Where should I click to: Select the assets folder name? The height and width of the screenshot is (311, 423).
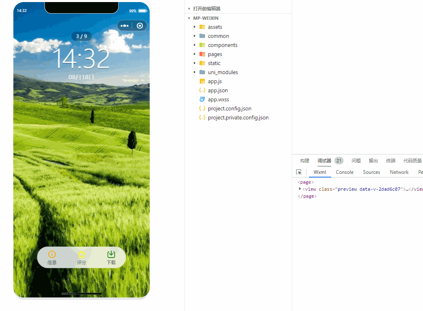pyautogui.click(x=215, y=27)
